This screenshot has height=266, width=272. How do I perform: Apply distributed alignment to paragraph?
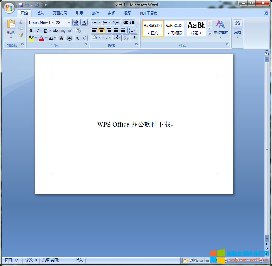tap(123, 30)
